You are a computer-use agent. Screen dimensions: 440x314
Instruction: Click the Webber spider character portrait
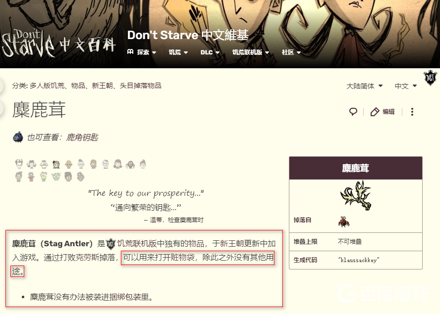pos(130,164)
